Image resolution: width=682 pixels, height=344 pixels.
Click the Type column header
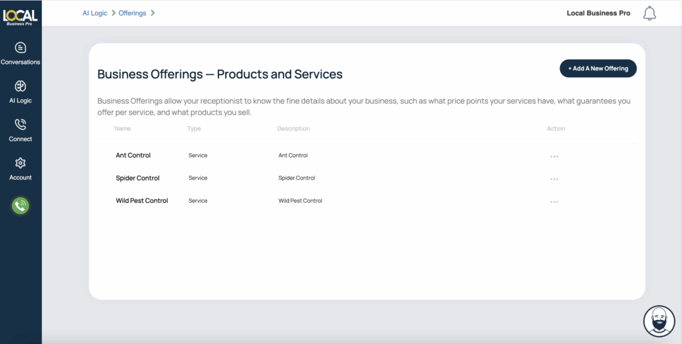pos(194,128)
